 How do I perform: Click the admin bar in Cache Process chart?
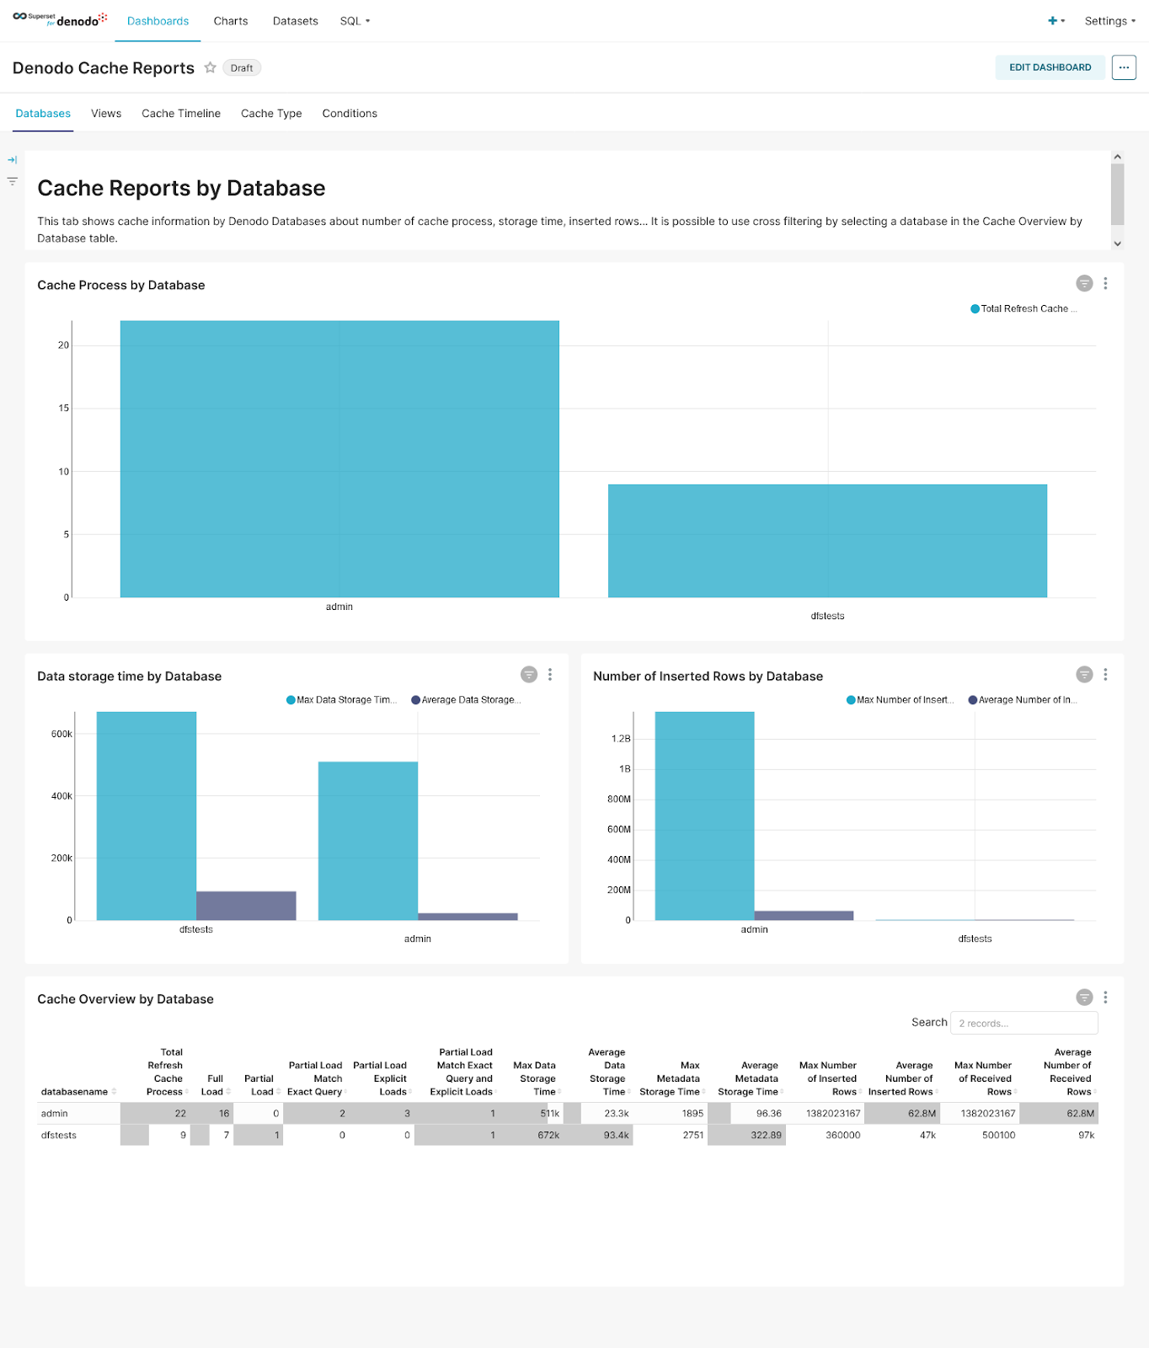339,459
